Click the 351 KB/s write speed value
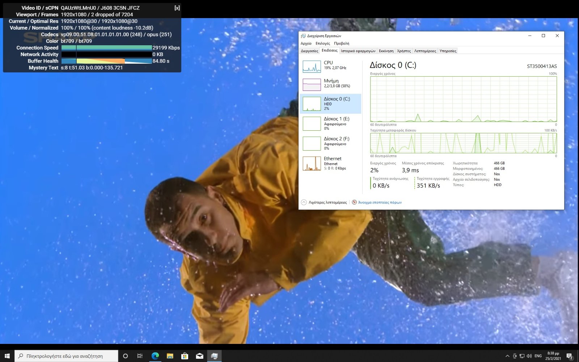 point(428,186)
